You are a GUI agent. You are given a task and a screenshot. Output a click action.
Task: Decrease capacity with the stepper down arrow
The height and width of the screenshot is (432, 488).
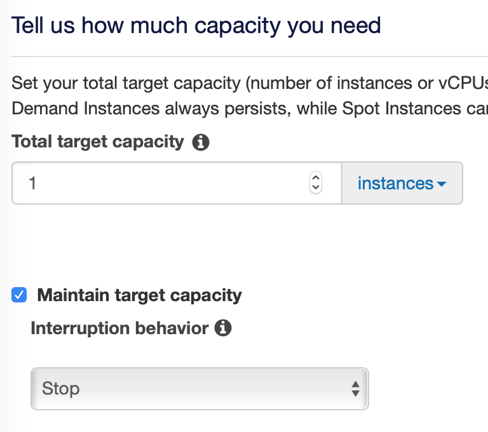tap(316, 187)
